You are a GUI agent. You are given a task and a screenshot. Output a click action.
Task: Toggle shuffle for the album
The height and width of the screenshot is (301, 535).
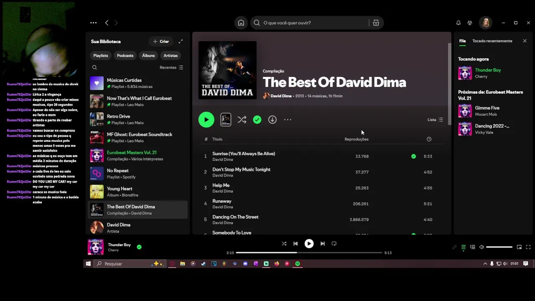(242, 120)
